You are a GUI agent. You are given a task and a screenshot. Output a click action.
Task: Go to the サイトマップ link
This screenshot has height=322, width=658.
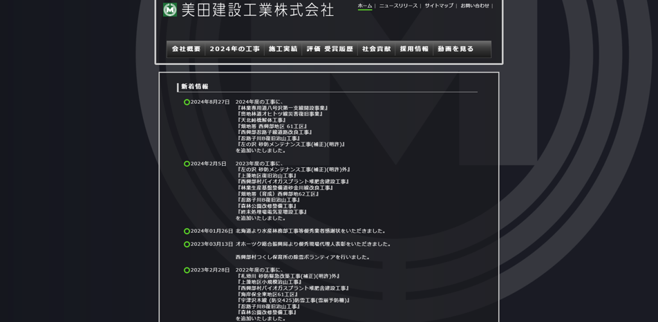(x=439, y=6)
